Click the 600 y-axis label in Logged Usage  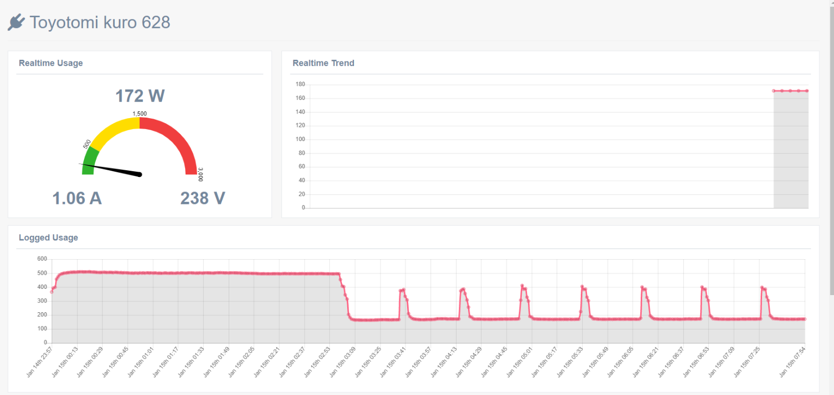[42, 259]
